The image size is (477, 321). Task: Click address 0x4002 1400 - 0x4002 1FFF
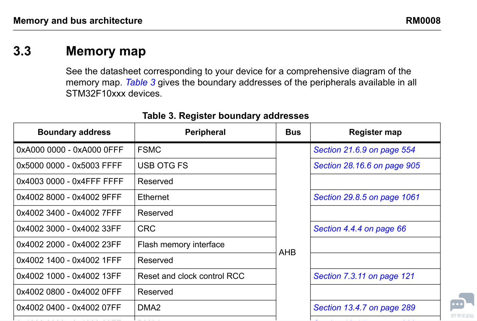(69, 260)
